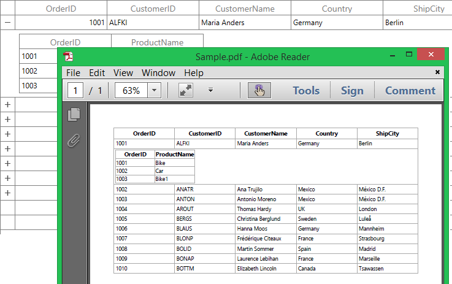The image size is (452, 284).
Task: Click the page number input field
Action: point(76,90)
